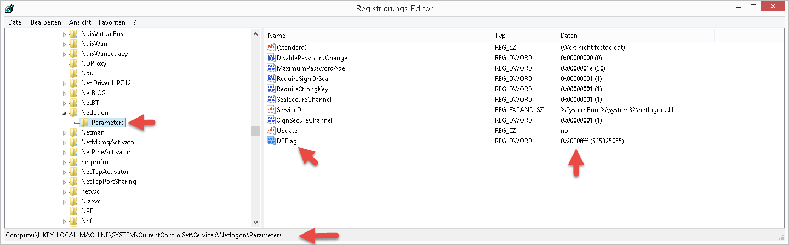Select the RequireSignOrSeal value icon
Image resolution: width=789 pixels, height=245 pixels.
click(x=271, y=79)
